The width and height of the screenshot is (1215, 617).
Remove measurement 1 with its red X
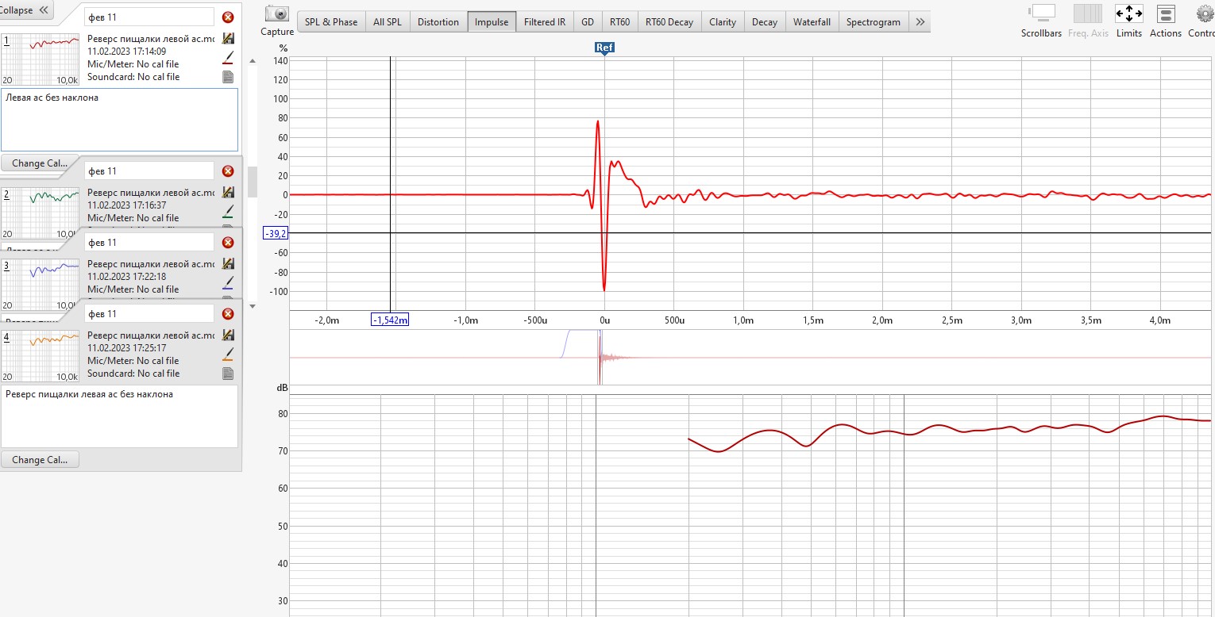pyautogui.click(x=228, y=17)
